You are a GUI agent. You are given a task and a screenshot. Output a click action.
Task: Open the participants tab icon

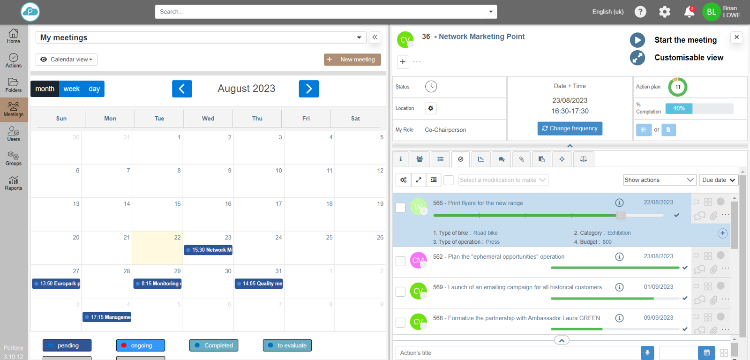coord(420,159)
